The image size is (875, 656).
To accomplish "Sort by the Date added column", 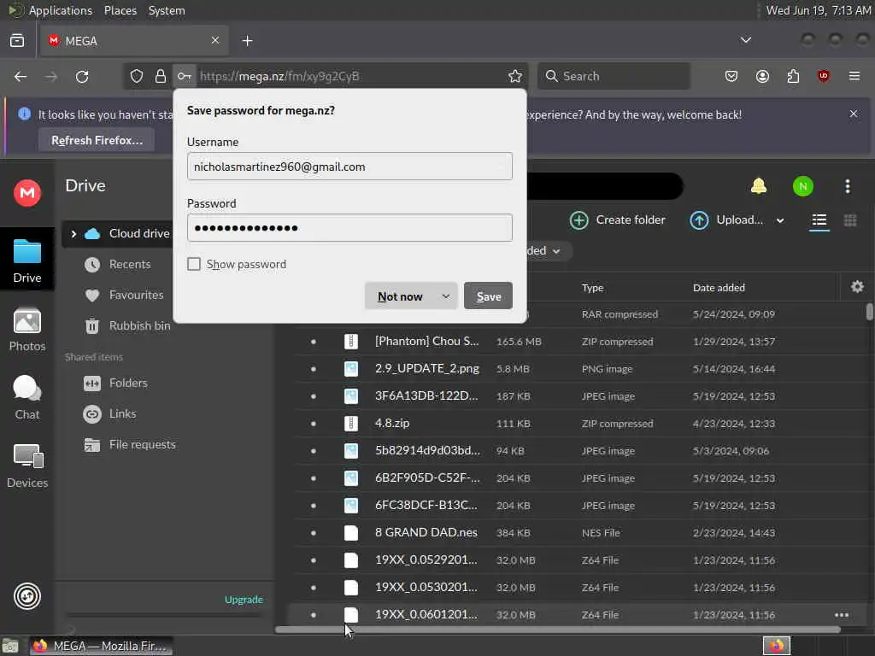I will pos(719,288).
